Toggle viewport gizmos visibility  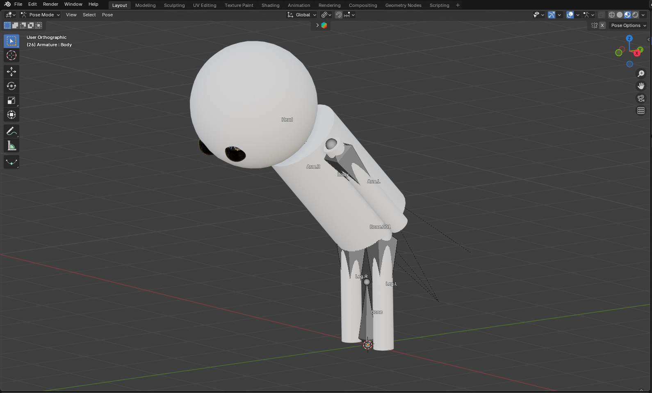[x=552, y=15]
